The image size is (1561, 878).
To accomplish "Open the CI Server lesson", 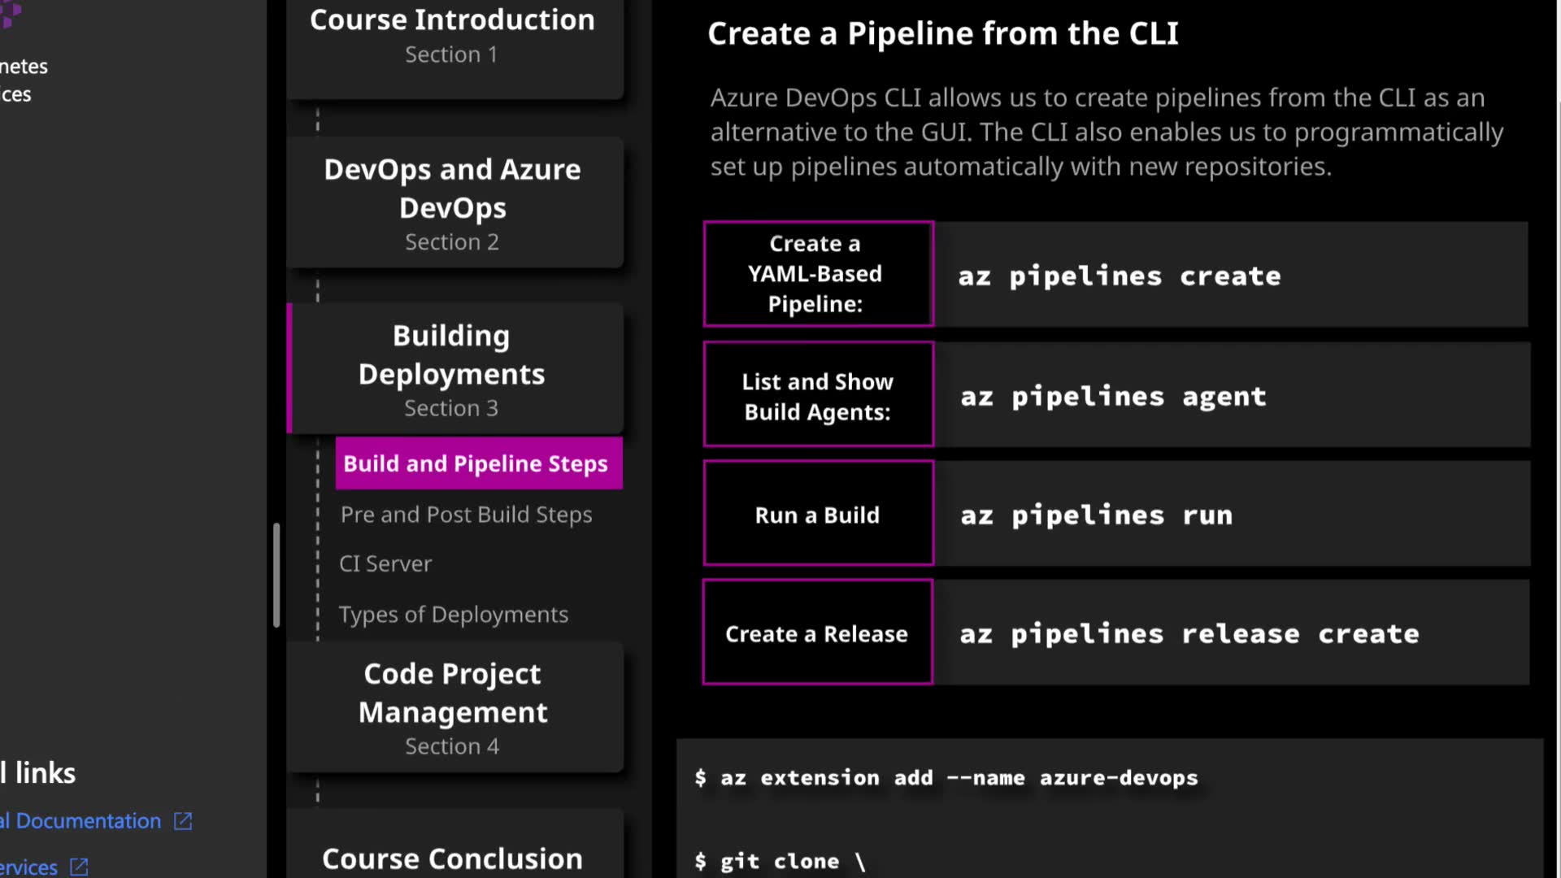I will coord(385,563).
